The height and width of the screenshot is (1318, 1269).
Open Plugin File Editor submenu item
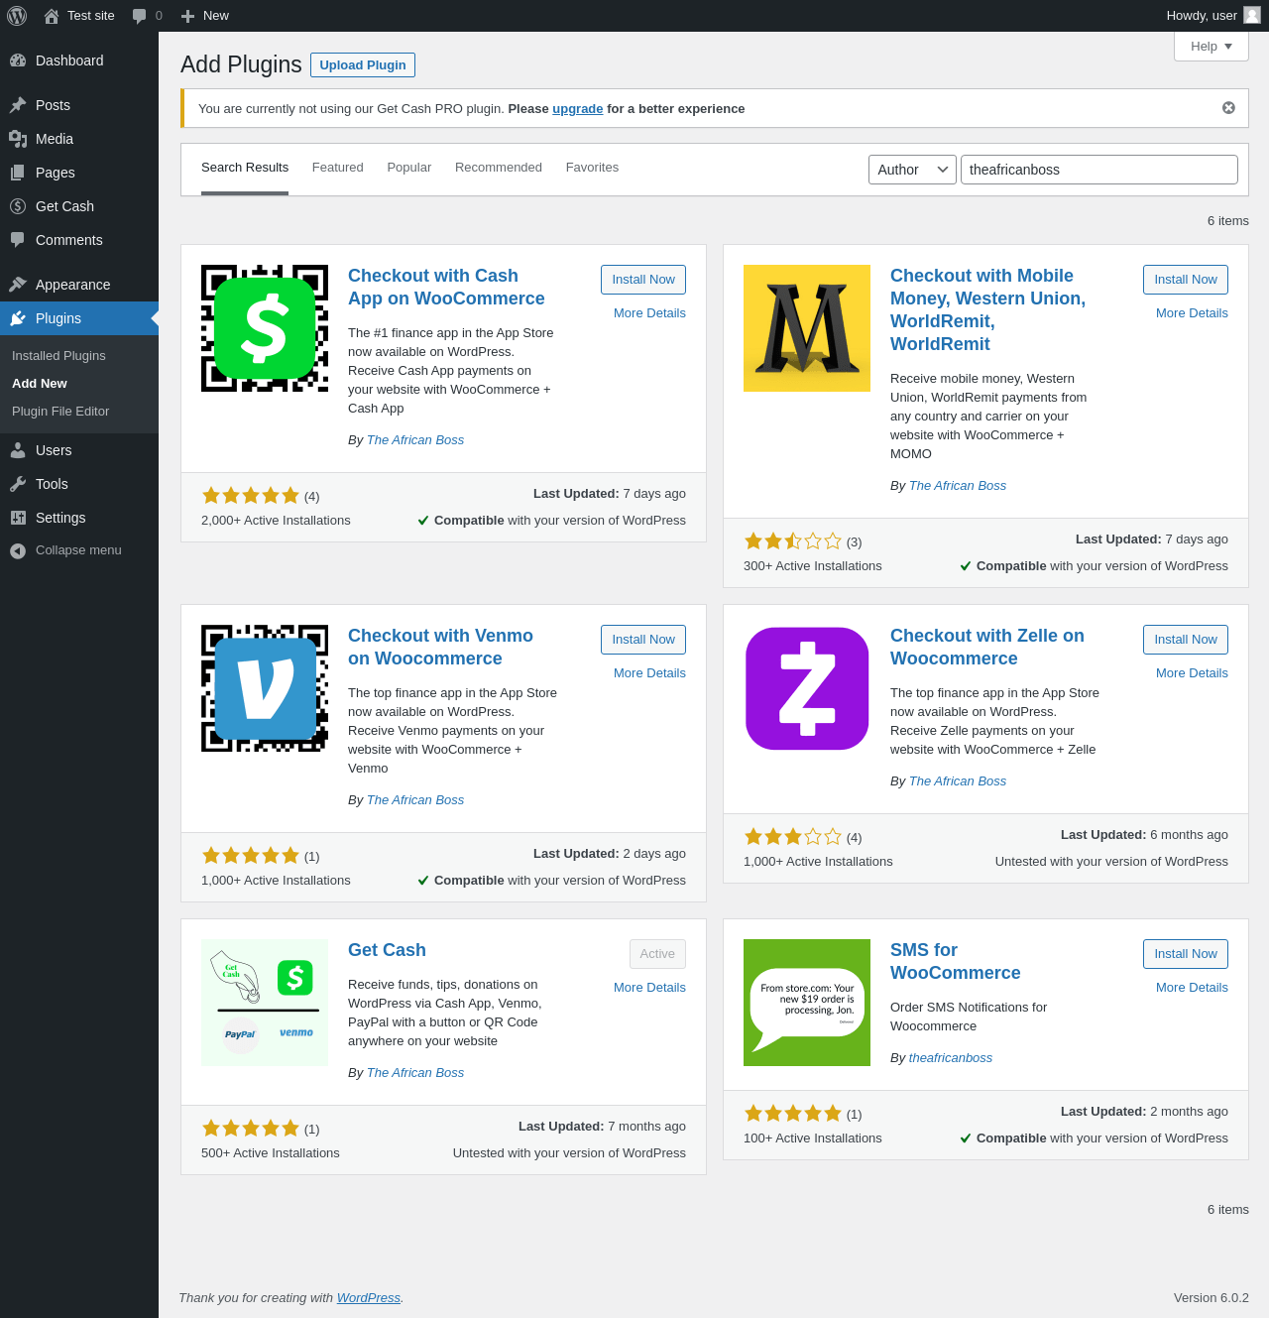click(x=60, y=412)
